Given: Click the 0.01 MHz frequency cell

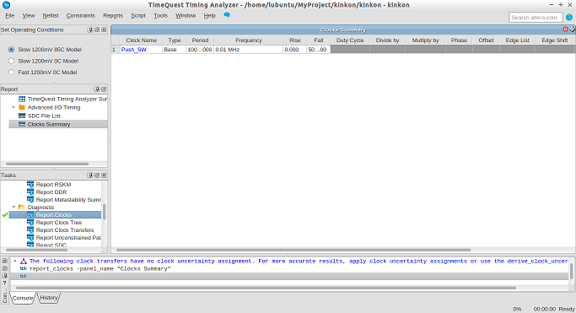Looking at the screenshot, I should (248, 50).
